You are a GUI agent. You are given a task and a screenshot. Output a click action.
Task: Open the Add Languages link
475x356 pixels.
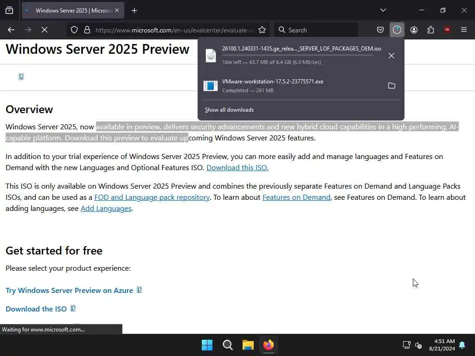coord(106,209)
